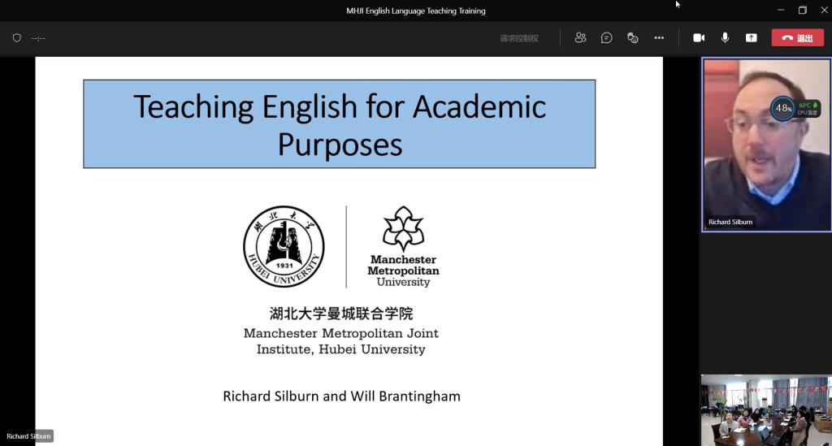Open the meeting chat icon

click(x=606, y=37)
